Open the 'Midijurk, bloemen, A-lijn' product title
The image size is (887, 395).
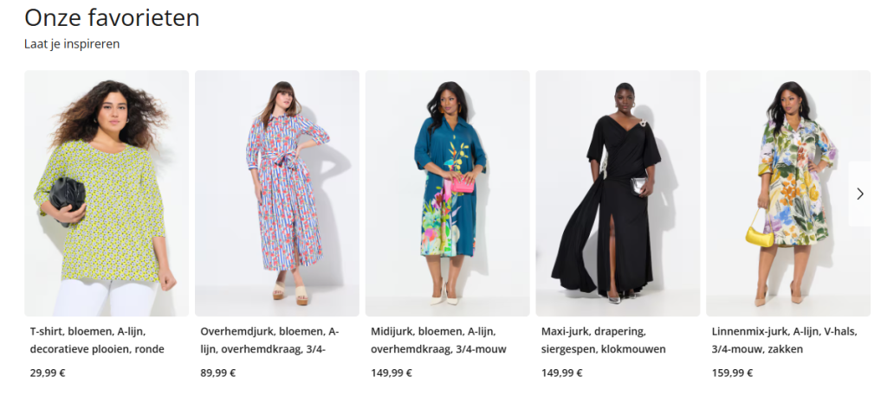(438, 341)
